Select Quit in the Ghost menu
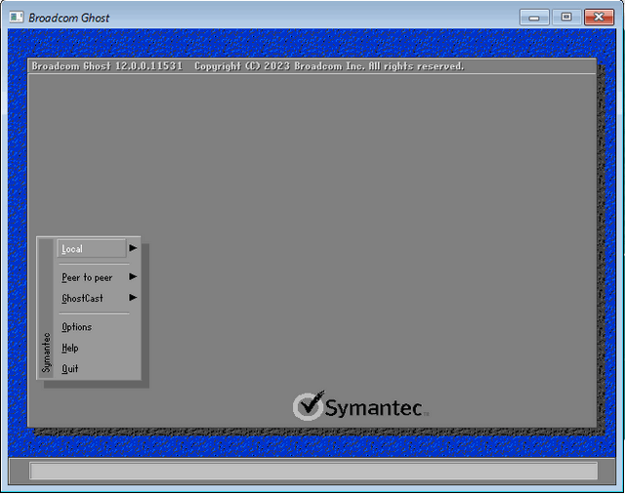625x494 pixels. (69, 369)
